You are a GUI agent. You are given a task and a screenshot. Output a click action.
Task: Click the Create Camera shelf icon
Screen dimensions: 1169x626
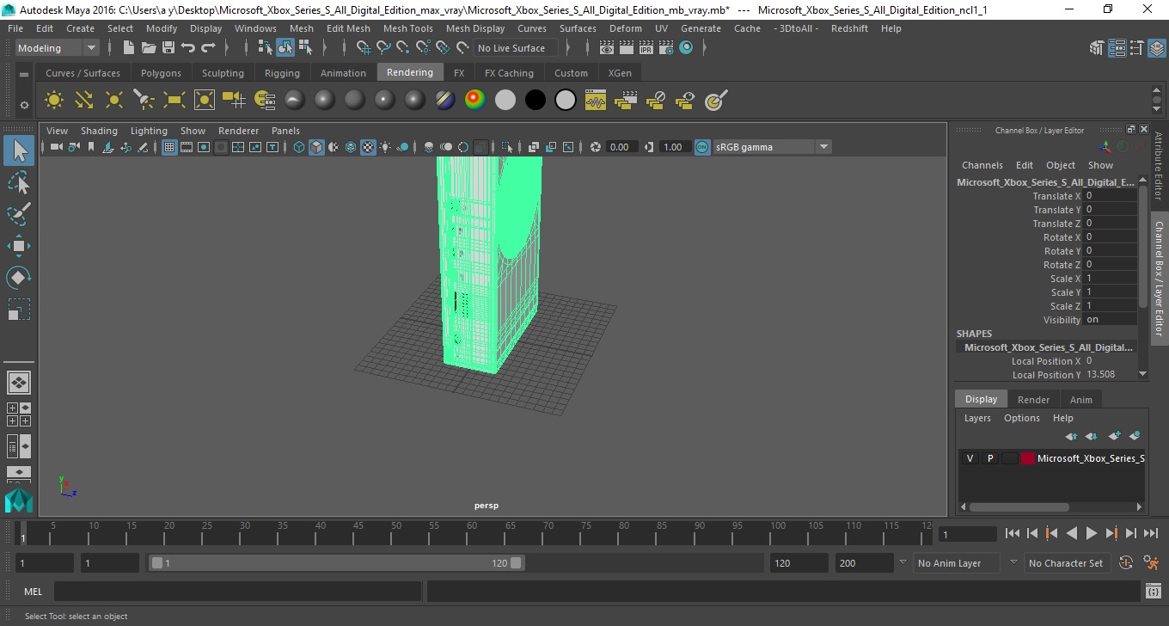pos(234,101)
